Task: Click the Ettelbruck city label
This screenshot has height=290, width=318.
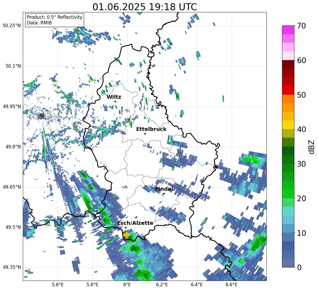Action: [151, 129]
